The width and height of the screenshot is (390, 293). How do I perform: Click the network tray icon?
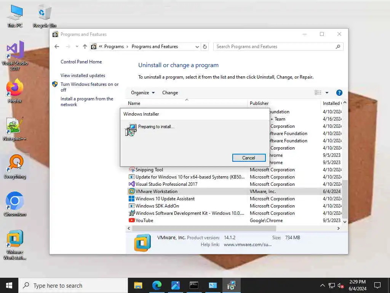332,285
